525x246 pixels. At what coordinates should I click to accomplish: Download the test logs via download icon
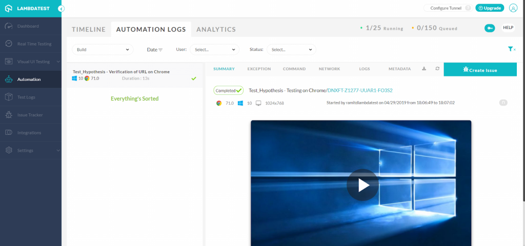424,69
